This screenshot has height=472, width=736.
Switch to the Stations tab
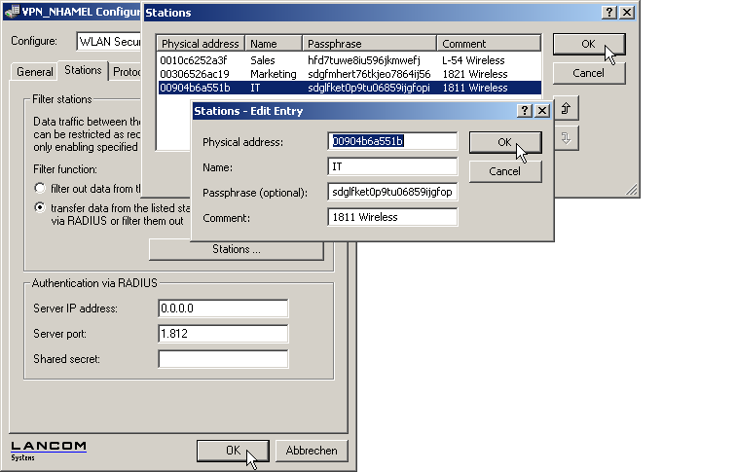83,70
